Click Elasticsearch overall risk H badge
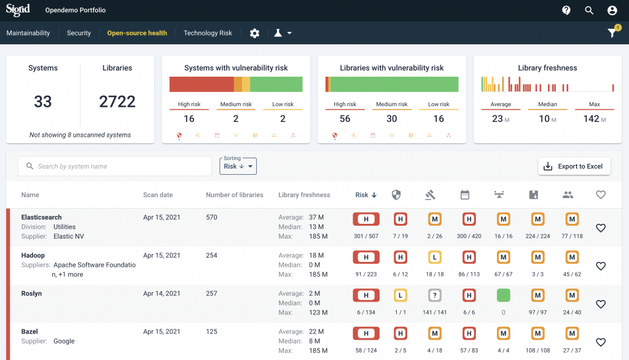The image size is (629, 360). (366, 219)
